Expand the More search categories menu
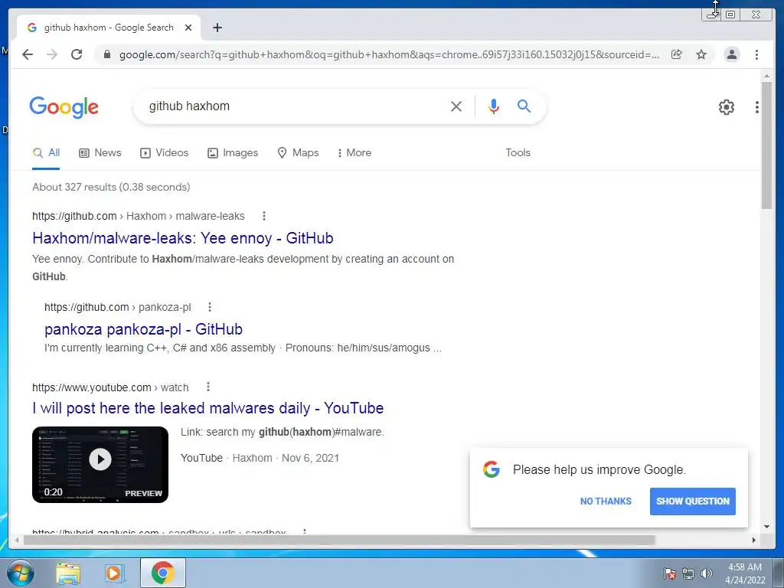 [x=354, y=153]
